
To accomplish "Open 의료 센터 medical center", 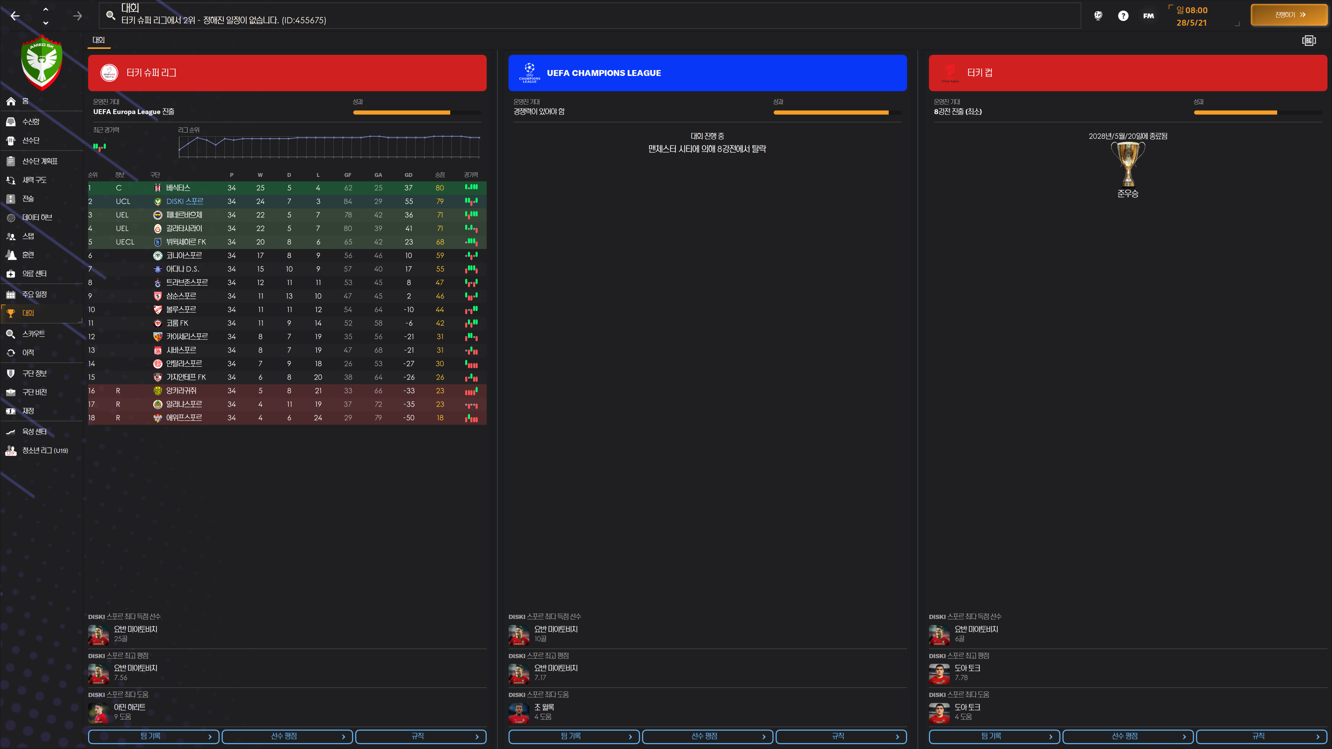I will pos(34,274).
